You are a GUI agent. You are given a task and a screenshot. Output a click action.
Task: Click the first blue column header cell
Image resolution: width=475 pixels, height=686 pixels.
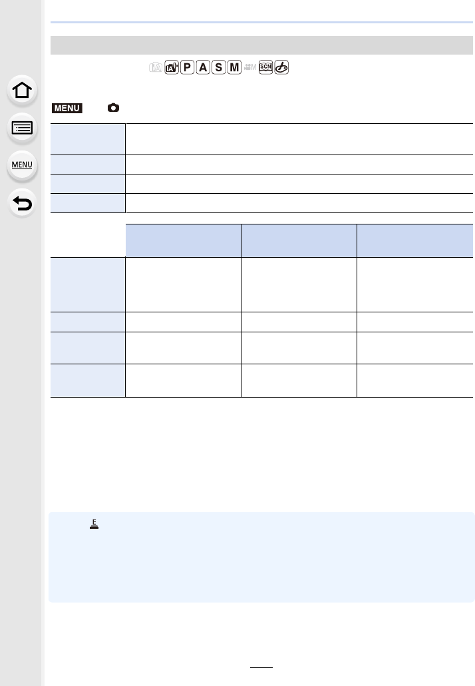tap(182, 240)
